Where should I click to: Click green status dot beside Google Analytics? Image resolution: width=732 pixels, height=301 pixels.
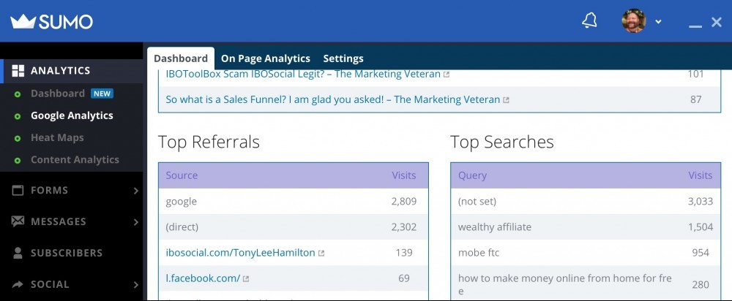[x=18, y=116]
